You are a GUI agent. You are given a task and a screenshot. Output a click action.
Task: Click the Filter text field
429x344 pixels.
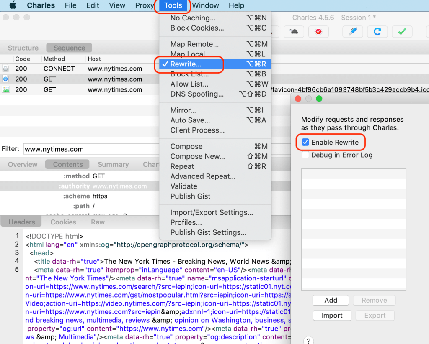90,149
